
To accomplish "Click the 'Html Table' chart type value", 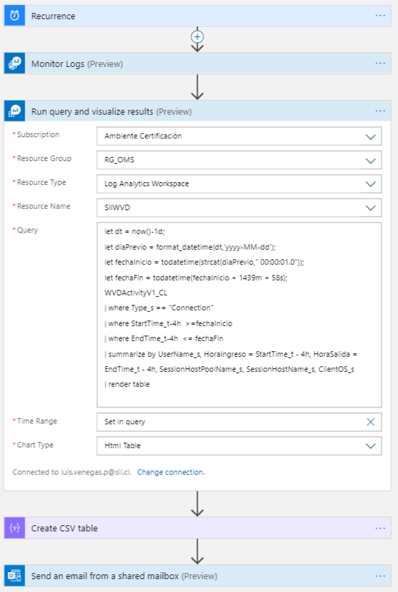I will (x=123, y=445).
